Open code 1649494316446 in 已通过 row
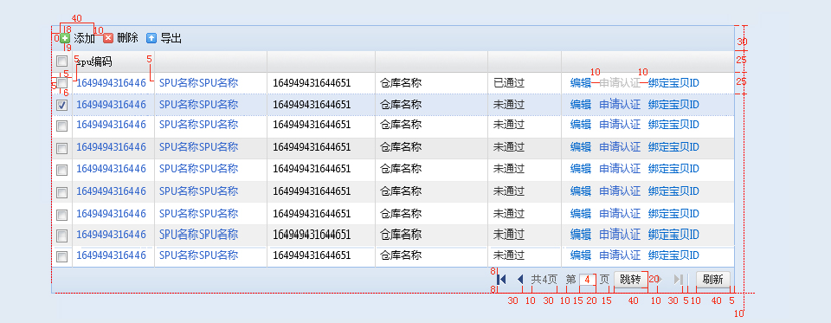 [x=112, y=83]
